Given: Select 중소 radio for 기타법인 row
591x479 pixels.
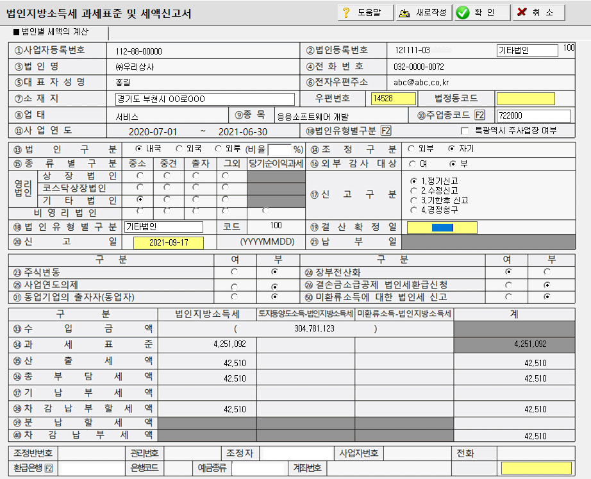Looking at the screenshot, I should click(140, 199).
